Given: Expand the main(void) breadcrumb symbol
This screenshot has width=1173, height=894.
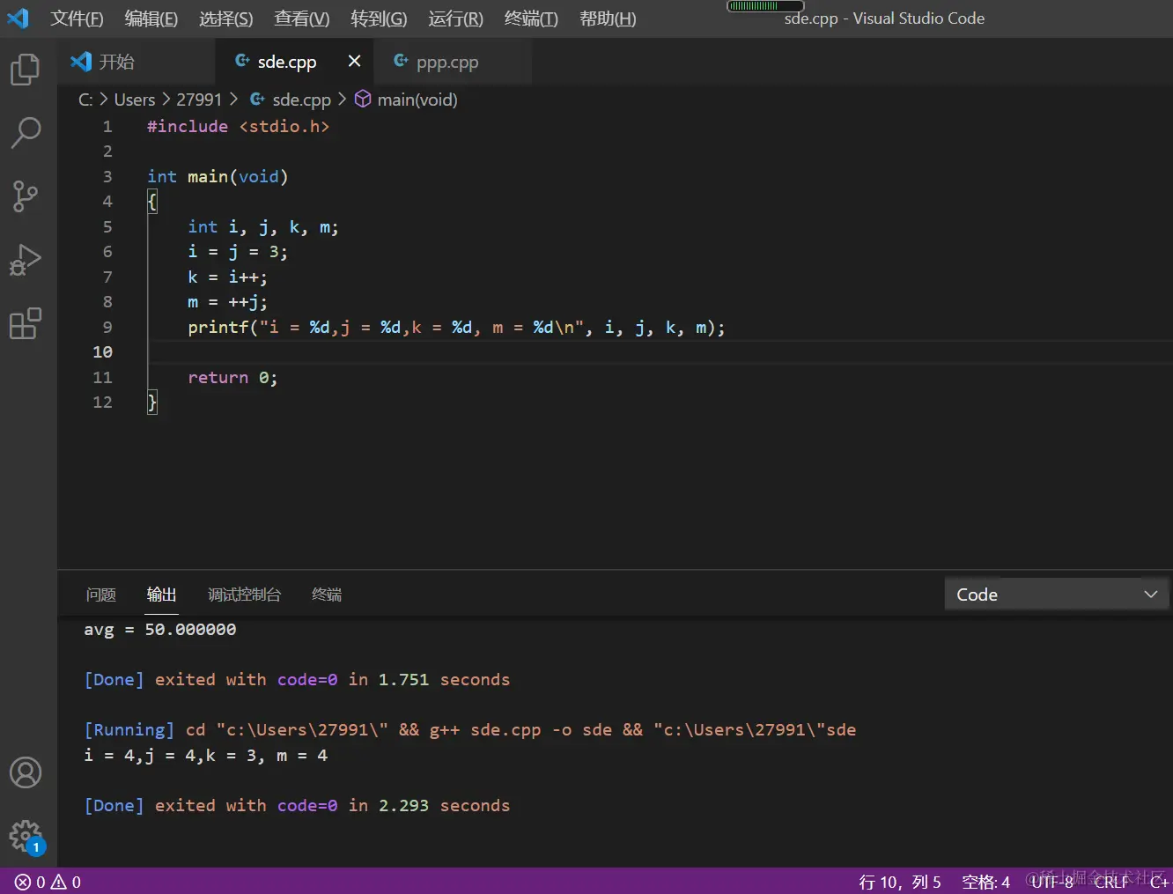Looking at the screenshot, I should tap(407, 100).
